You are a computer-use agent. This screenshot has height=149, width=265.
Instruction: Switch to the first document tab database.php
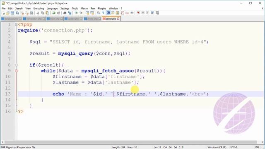(12, 19)
